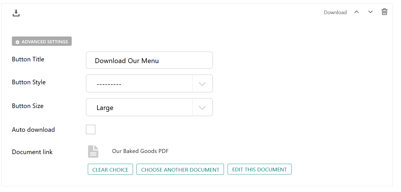The width and height of the screenshot is (401, 192).
Task: Click the Document link field label
Action: [32, 152]
